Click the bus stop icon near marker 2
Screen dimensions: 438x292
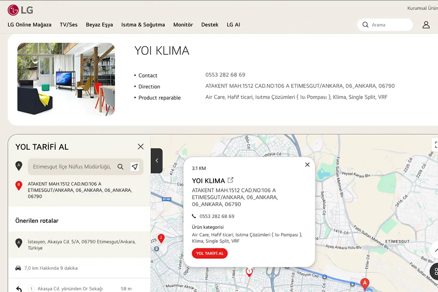coord(157,248)
